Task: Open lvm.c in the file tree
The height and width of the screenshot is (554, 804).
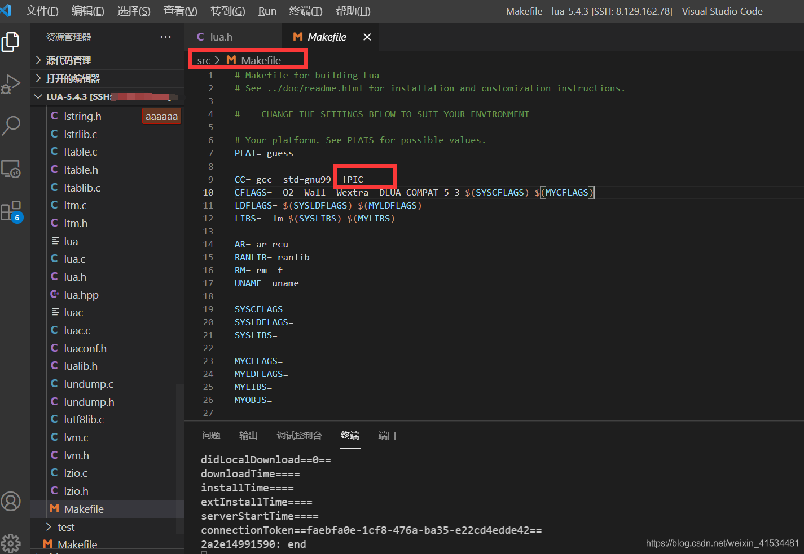Action: click(76, 437)
